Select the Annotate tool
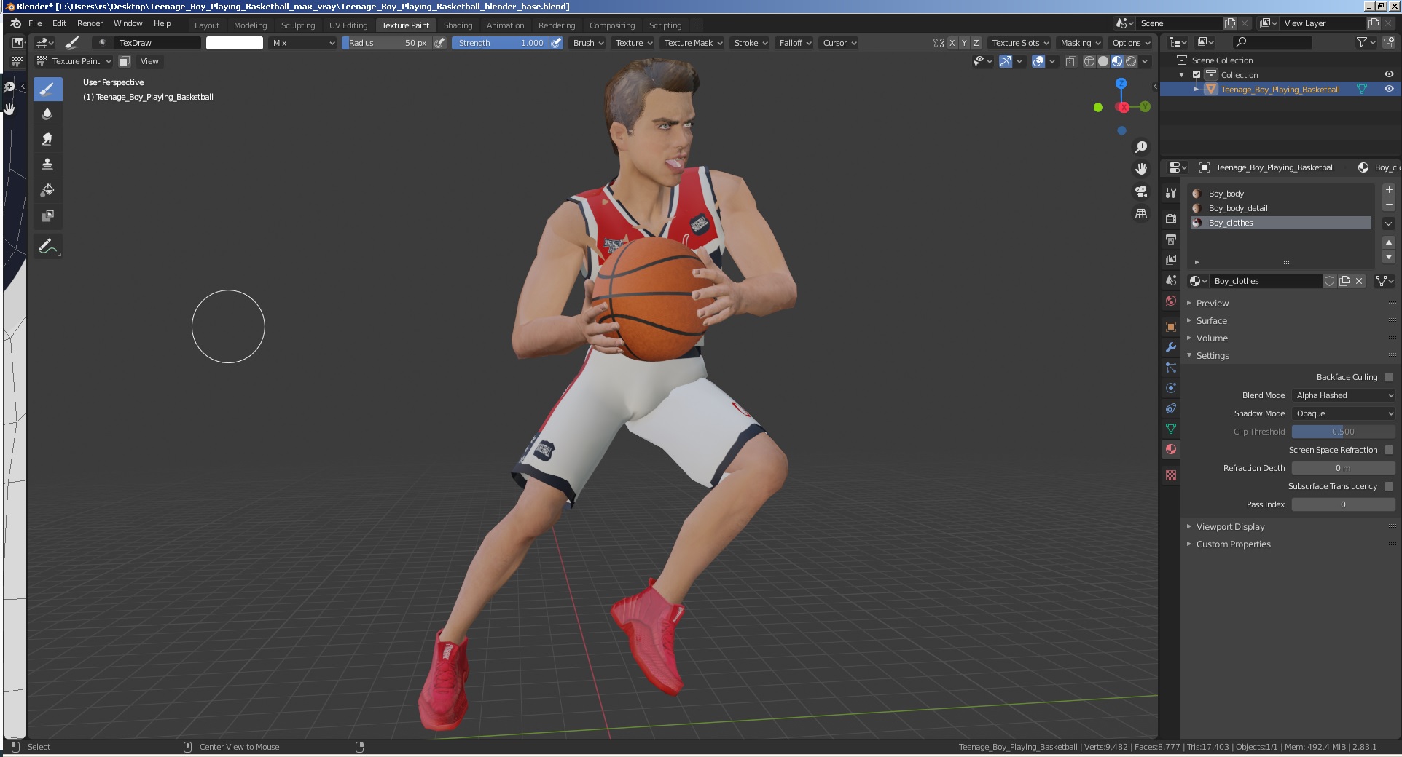 coord(47,247)
